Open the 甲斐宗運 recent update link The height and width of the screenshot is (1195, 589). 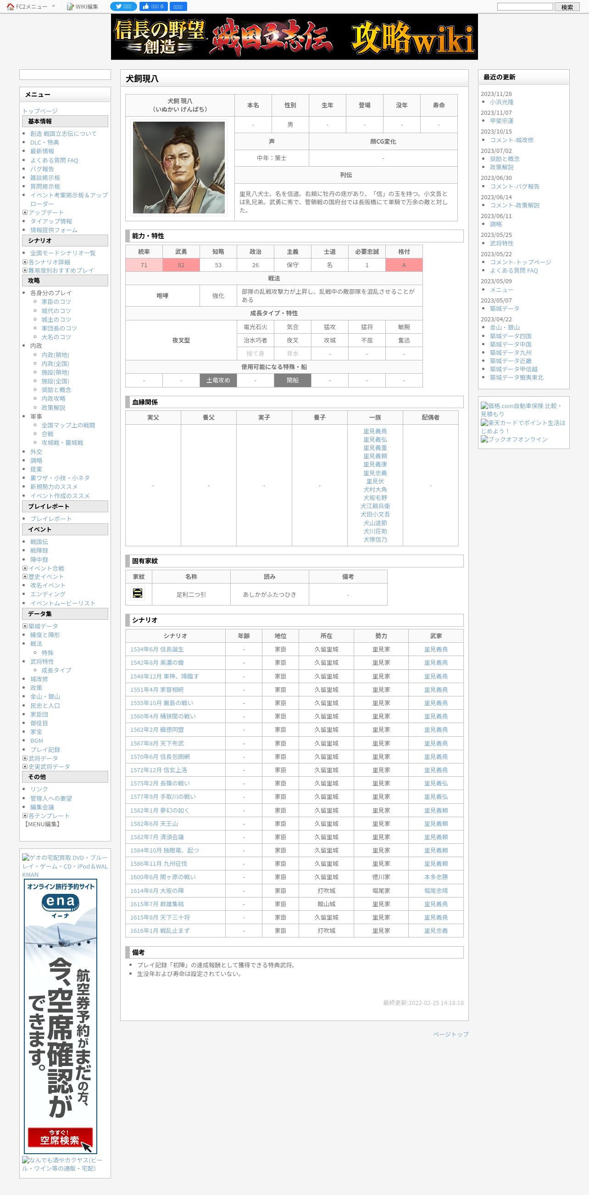[x=502, y=121]
